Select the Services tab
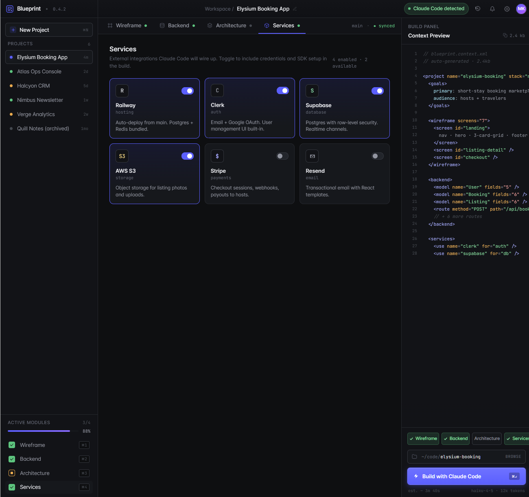The height and width of the screenshot is (497, 529). 282,26
